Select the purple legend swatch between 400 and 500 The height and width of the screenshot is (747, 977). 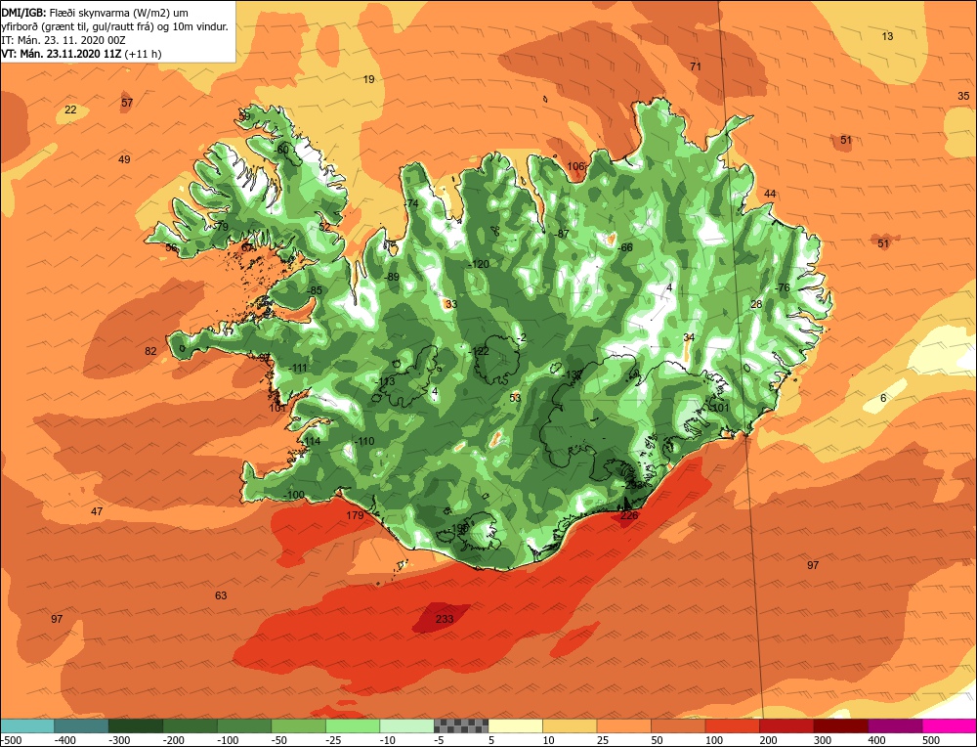[895, 725]
